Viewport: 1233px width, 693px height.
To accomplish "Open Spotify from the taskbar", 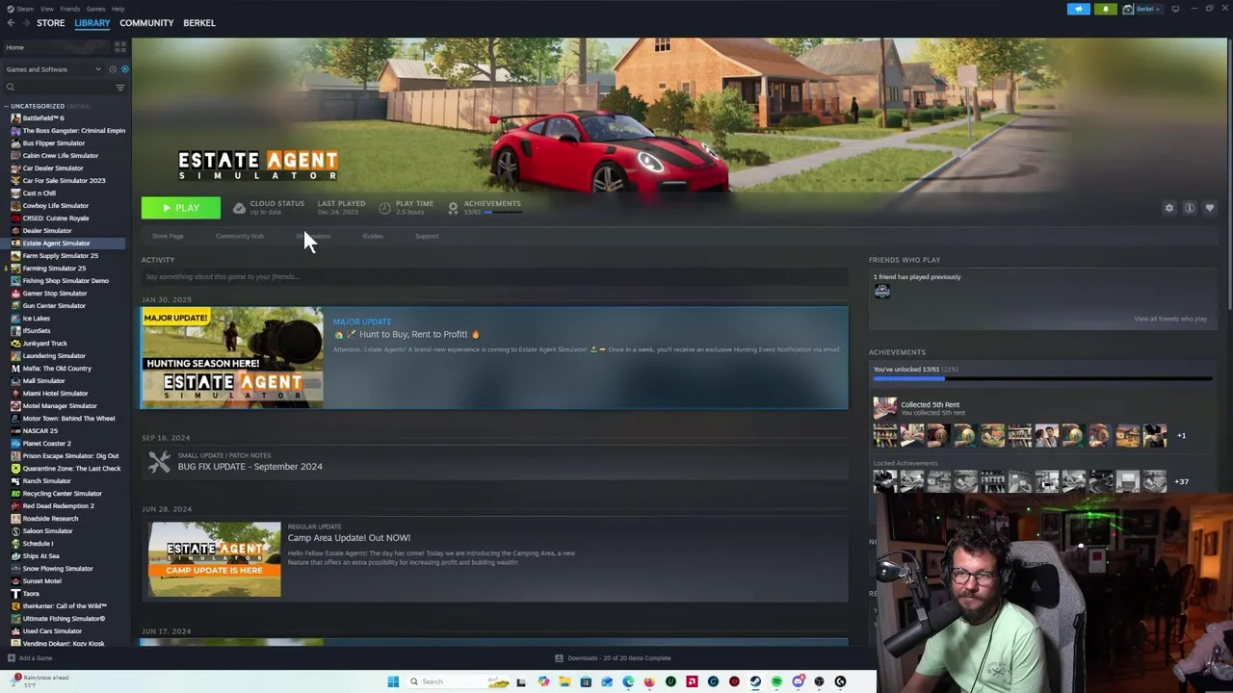I will pos(776,681).
